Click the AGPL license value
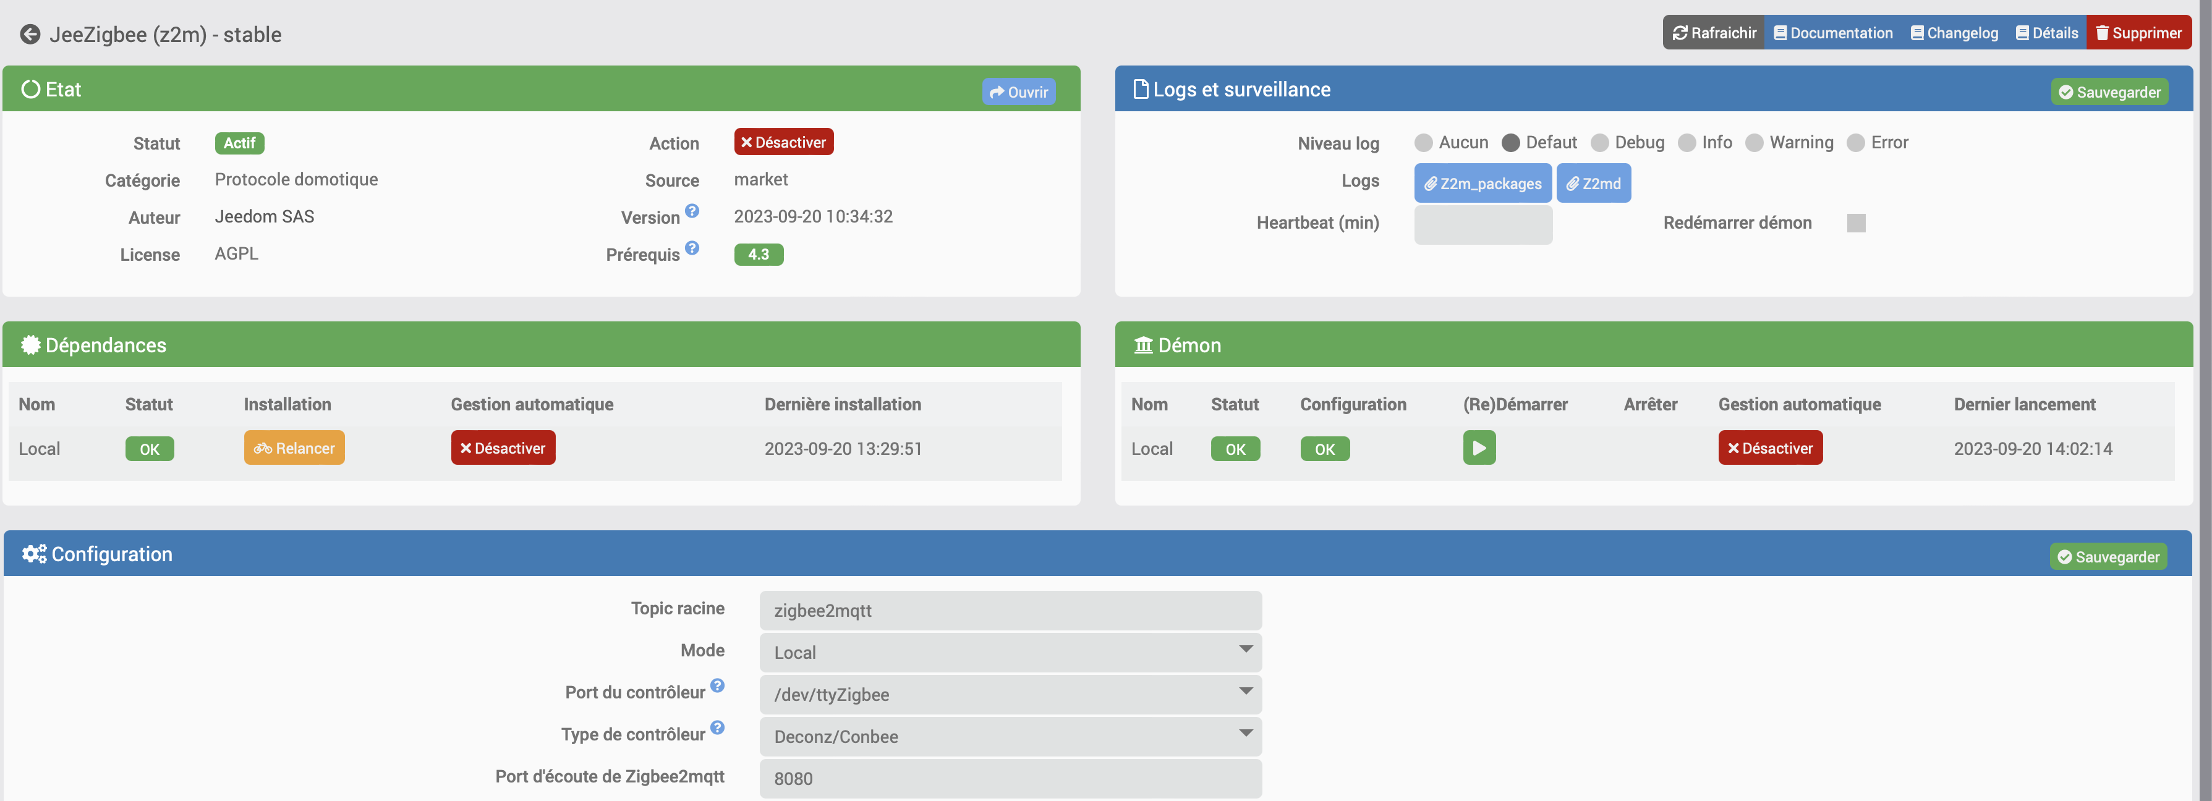 236,254
